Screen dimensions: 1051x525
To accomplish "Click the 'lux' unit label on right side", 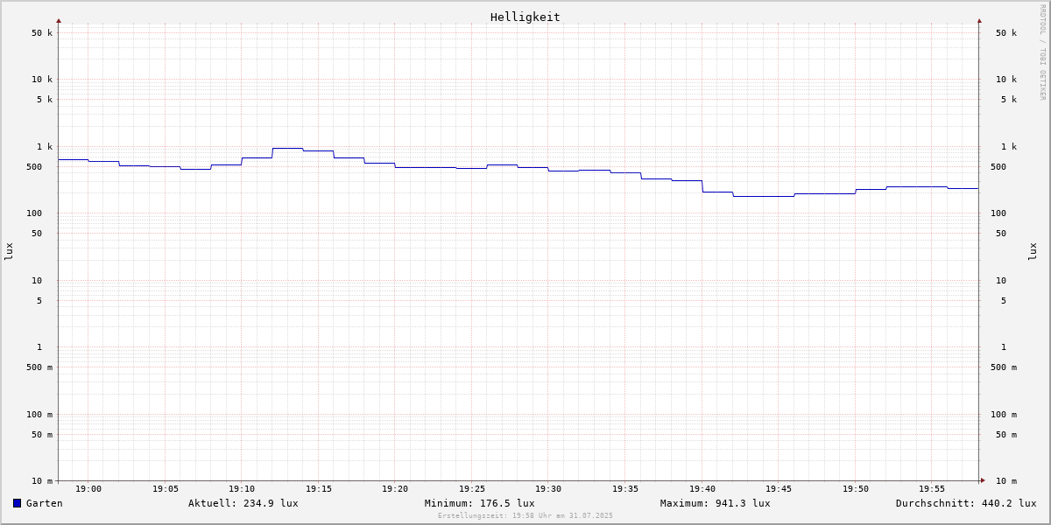I will tap(1033, 251).
